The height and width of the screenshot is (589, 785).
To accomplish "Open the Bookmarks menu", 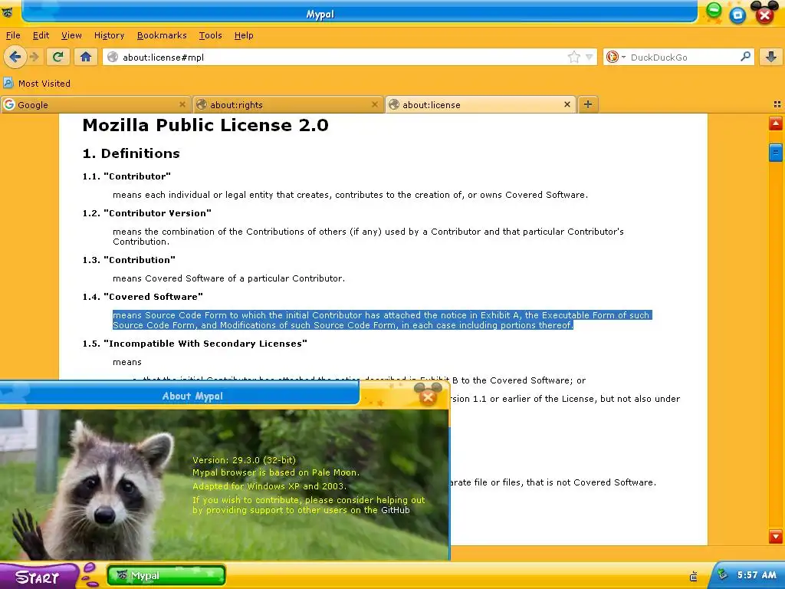I will point(162,35).
